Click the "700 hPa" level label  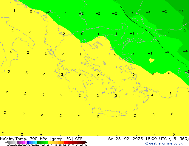(x=38, y=139)
